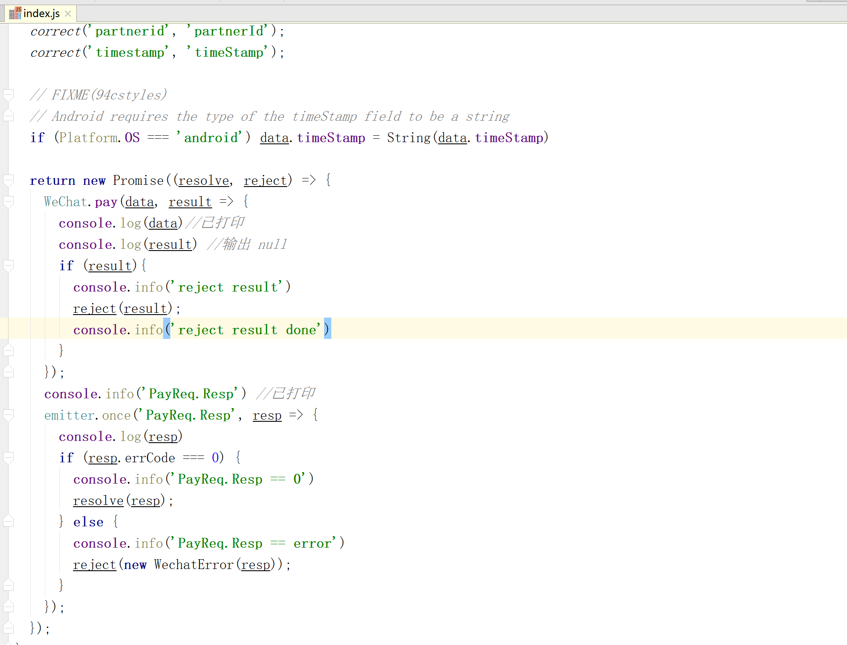The height and width of the screenshot is (645, 847).
Task: Select the index.js editor tab
Action: point(41,14)
